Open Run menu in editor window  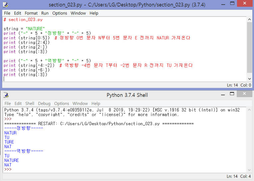coord(45,13)
